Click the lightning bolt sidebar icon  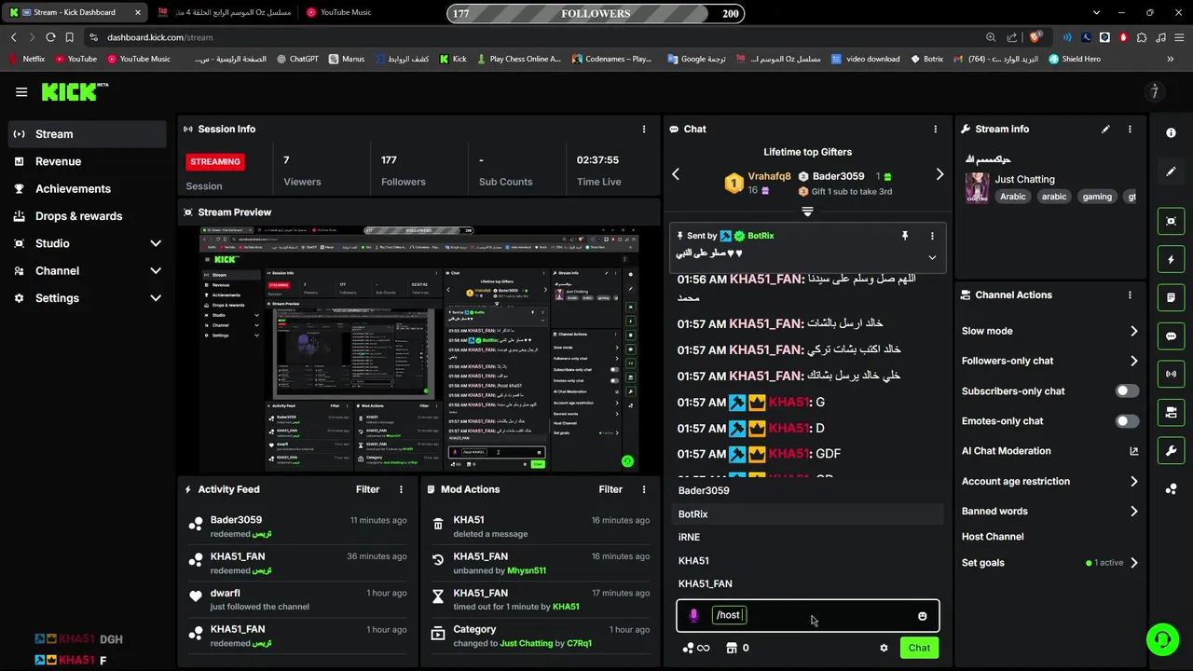point(1172,259)
